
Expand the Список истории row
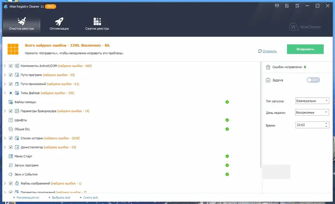coord(5,138)
